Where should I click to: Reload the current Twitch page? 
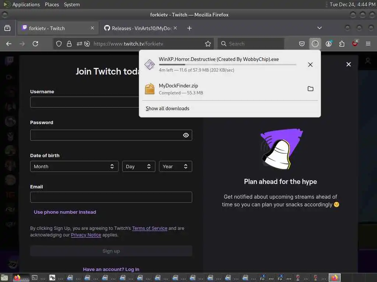35,44
